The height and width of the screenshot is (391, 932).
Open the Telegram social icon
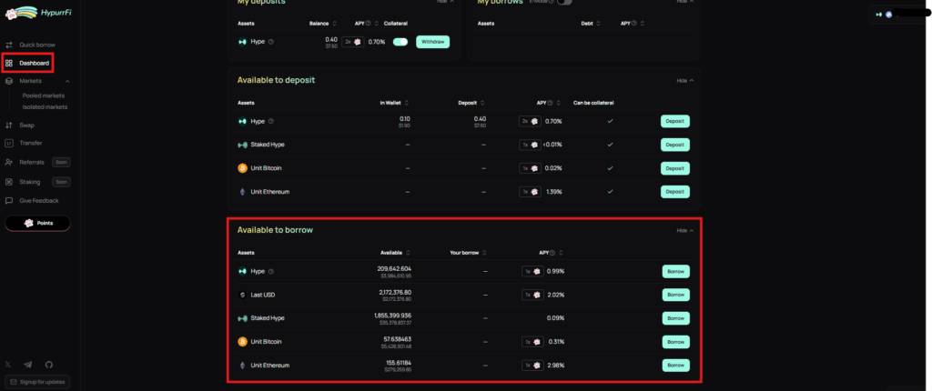(28, 365)
